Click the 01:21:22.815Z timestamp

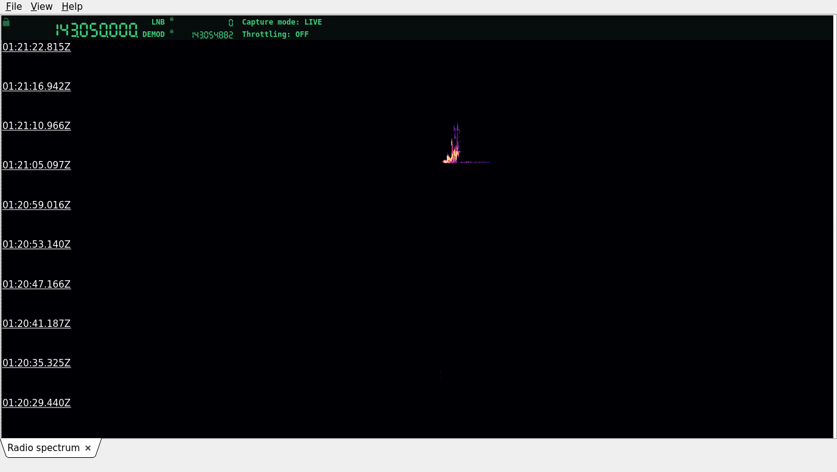[36, 47]
